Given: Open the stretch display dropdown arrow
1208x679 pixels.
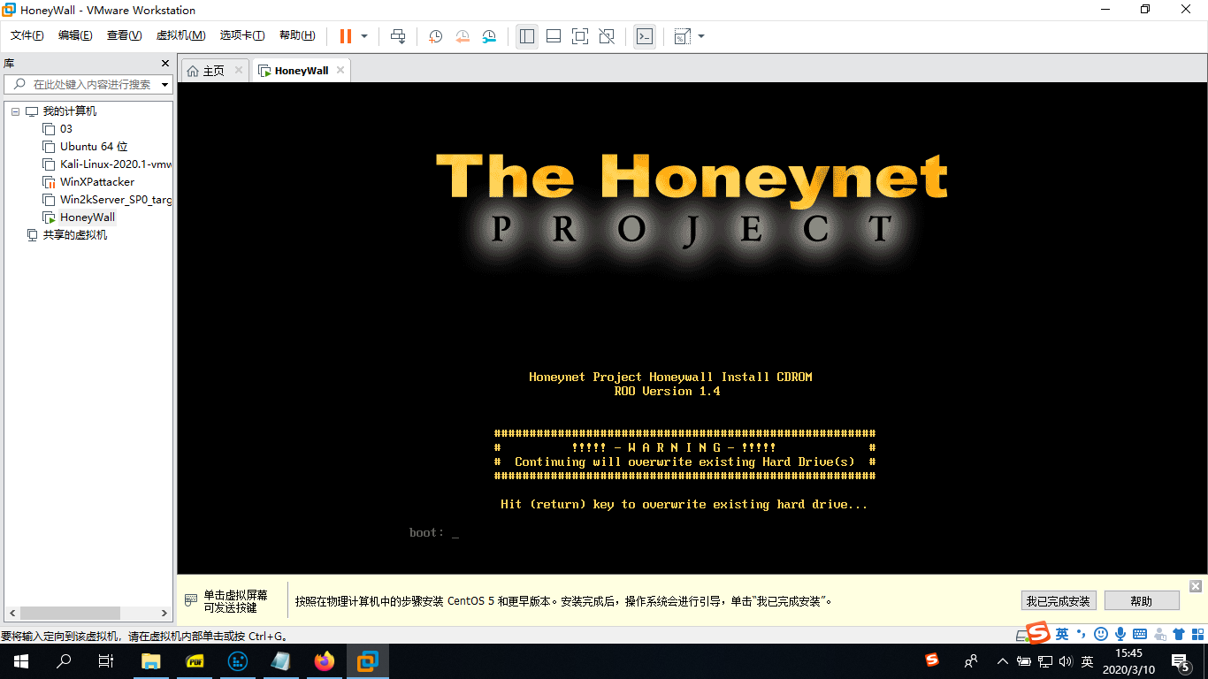Looking at the screenshot, I should (x=701, y=36).
